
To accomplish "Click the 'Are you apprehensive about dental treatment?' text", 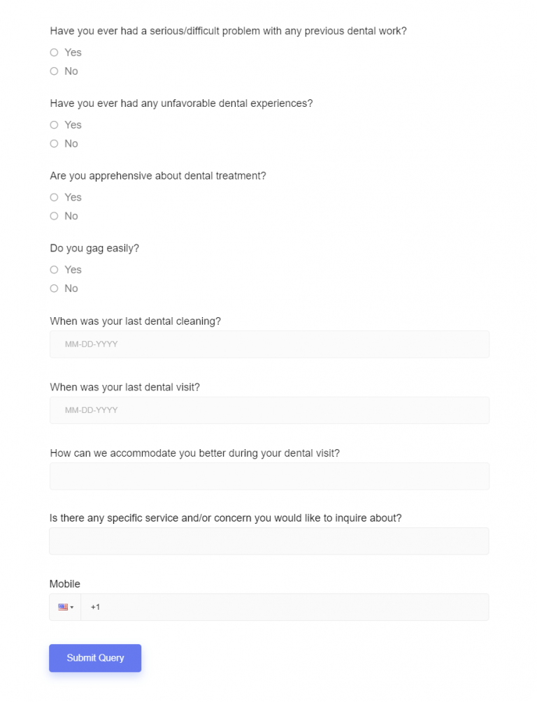I will [x=158, y=176].
